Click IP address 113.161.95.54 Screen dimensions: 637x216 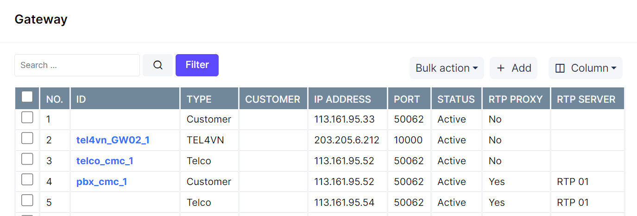pyautogui.click(x=344, y=203)
